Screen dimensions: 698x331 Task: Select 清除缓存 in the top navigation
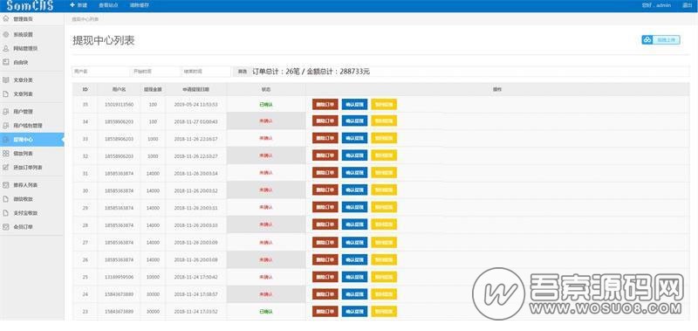(140, 5)
